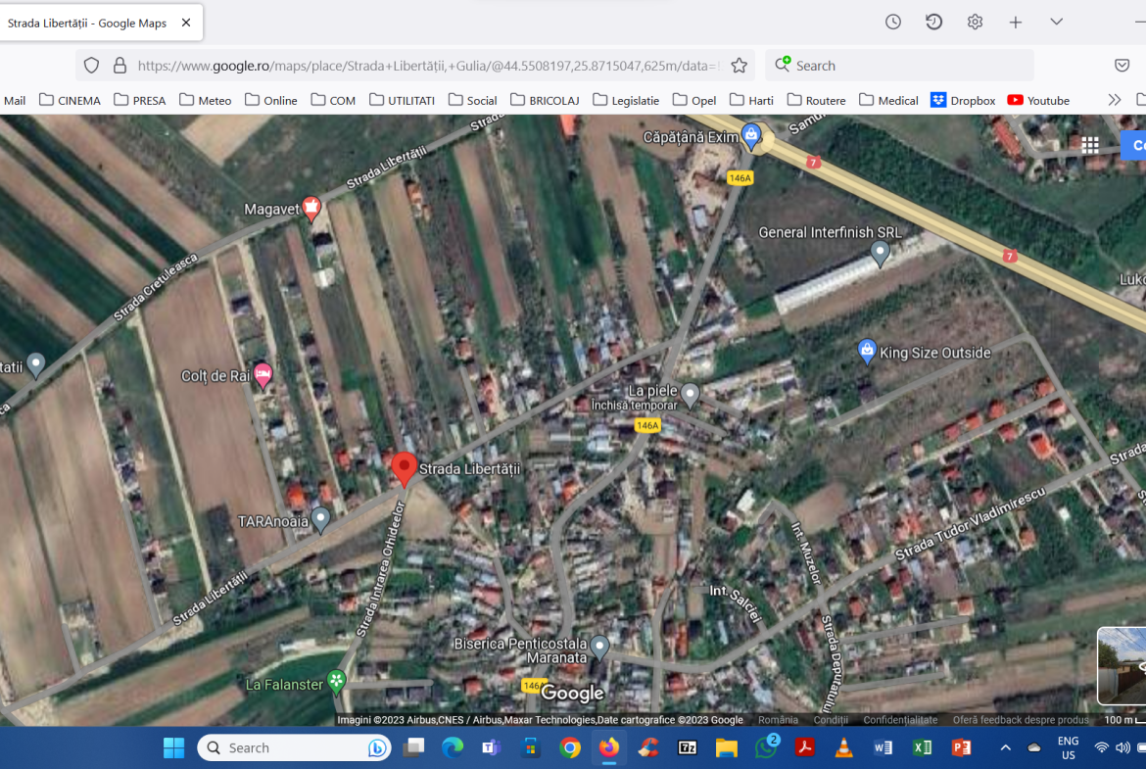The image size is (1146, 769).
Task: Launch VLC media player from taskbar
Action: pyautogui.click(x=842, y=748)
